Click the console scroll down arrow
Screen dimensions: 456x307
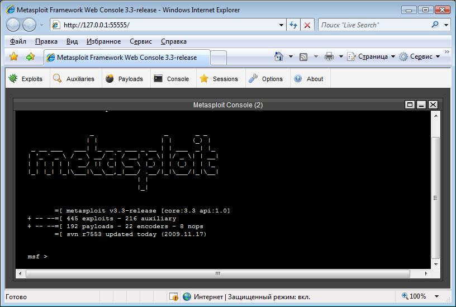click(x=436, y=265)
